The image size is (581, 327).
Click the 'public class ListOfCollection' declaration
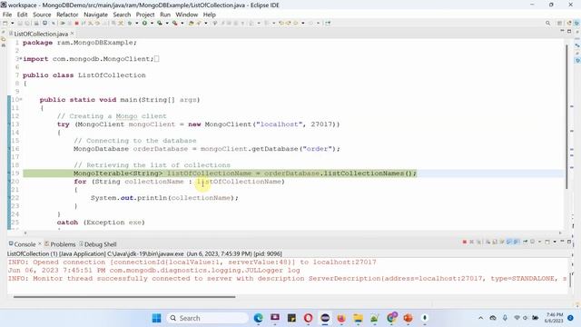[x=84, y=74]
